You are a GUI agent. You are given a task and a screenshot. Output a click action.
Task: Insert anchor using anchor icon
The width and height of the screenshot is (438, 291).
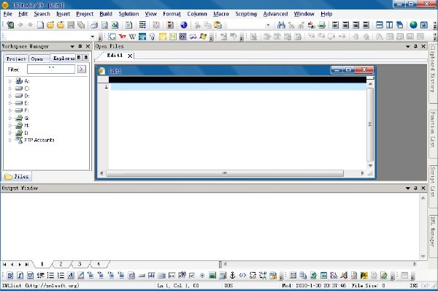(x=232, y=276)
